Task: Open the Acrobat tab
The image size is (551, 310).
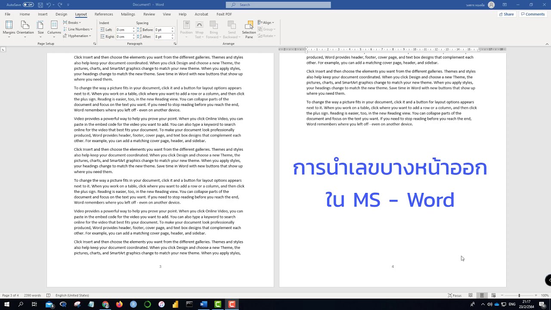Action: pyautogui.click(x=201, y=14)
